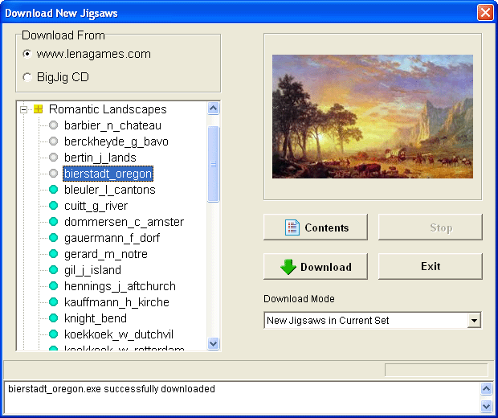Select the Romantic Landscapes set label

point(108,109)
